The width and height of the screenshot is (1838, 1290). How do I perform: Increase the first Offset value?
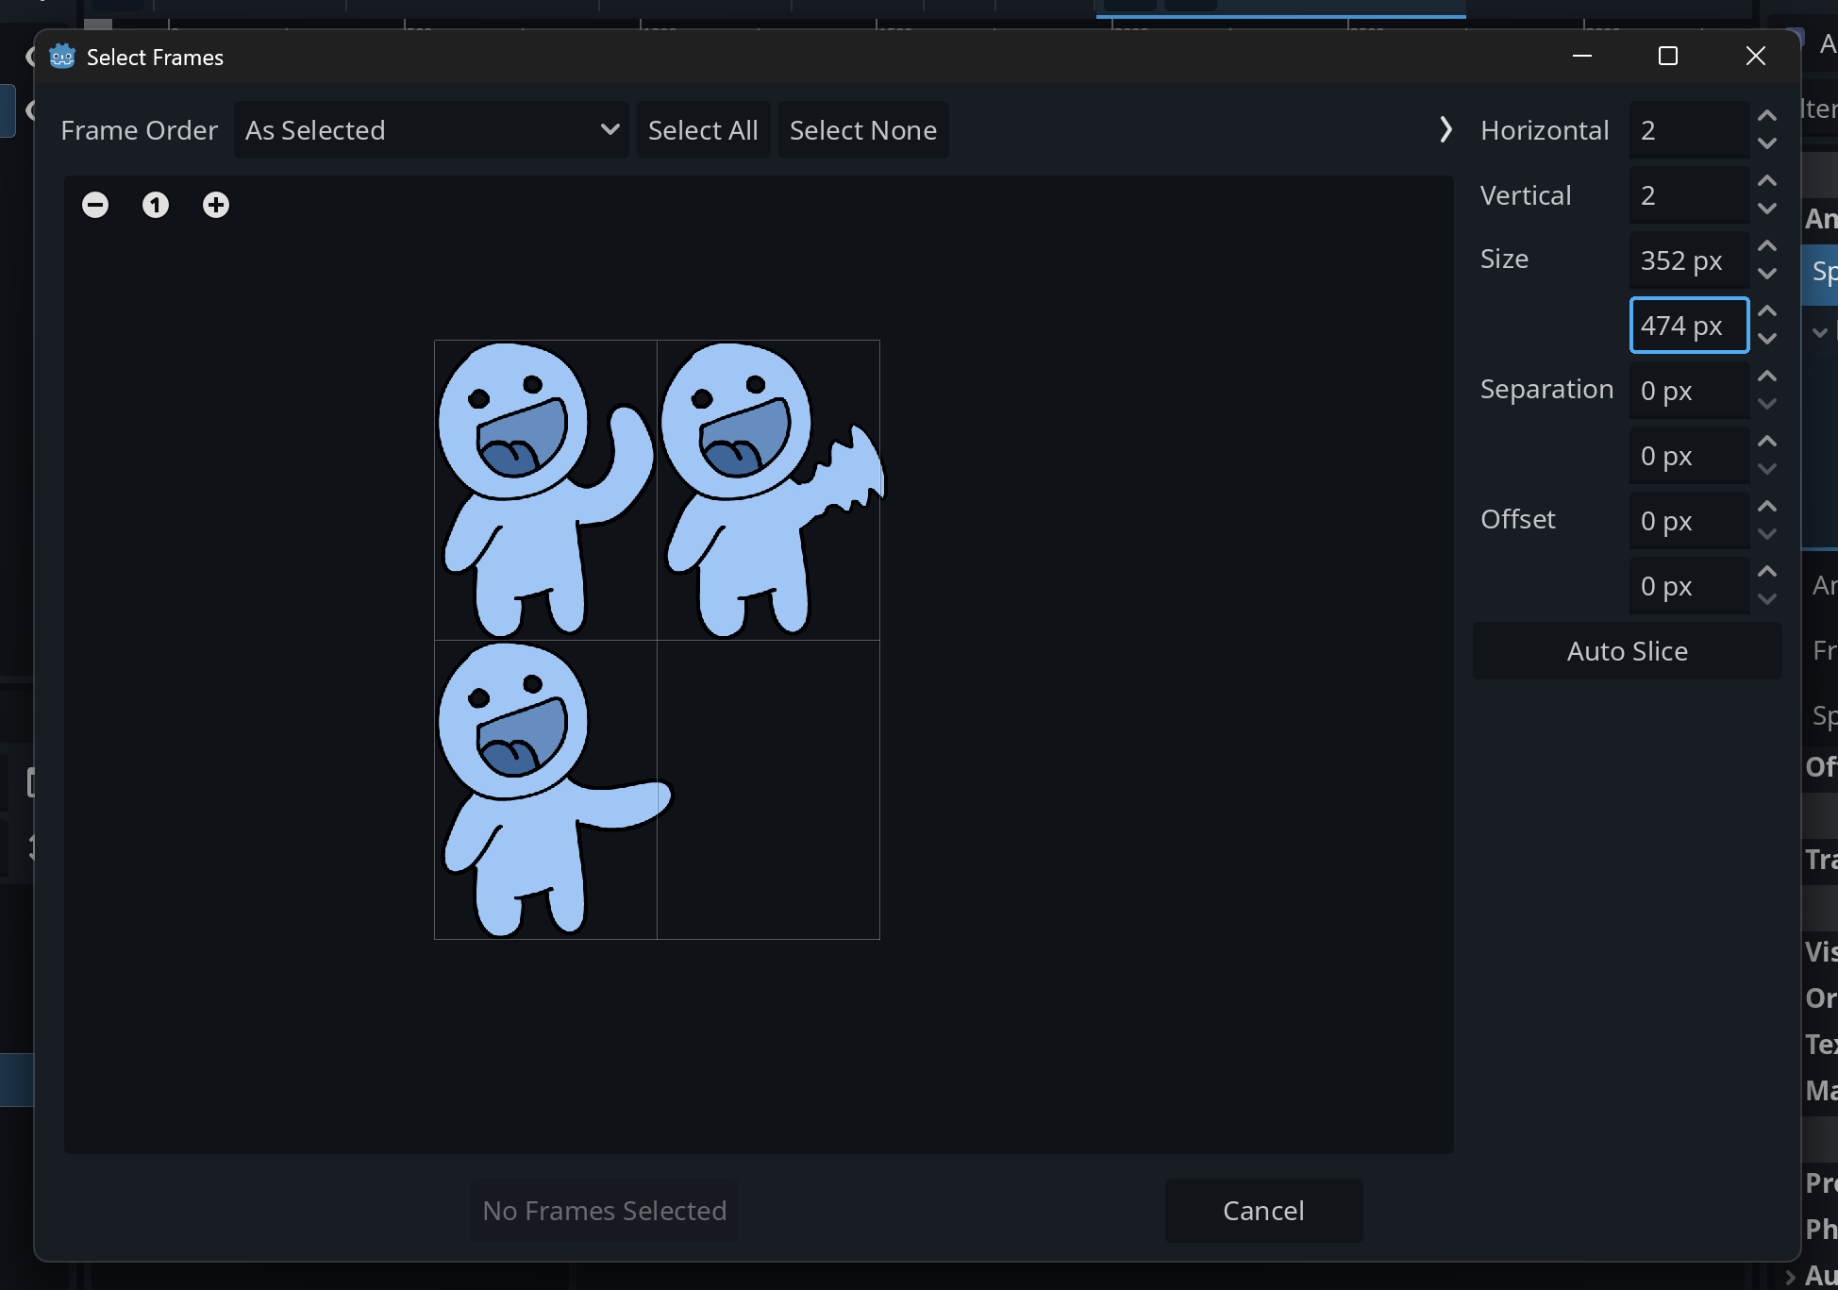[1768, 507]
